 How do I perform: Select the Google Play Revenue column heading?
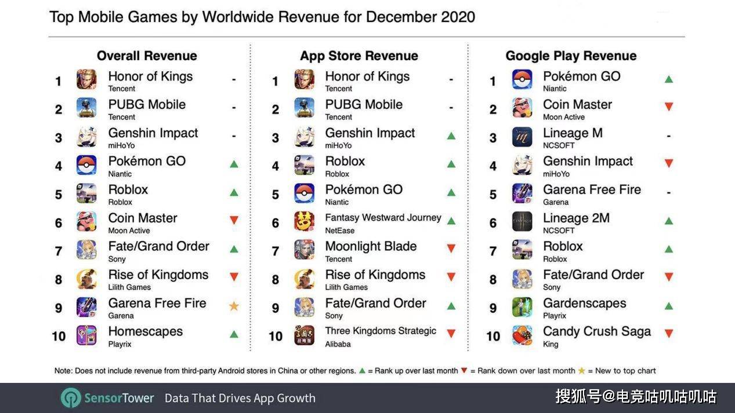(x=571, y=56)
